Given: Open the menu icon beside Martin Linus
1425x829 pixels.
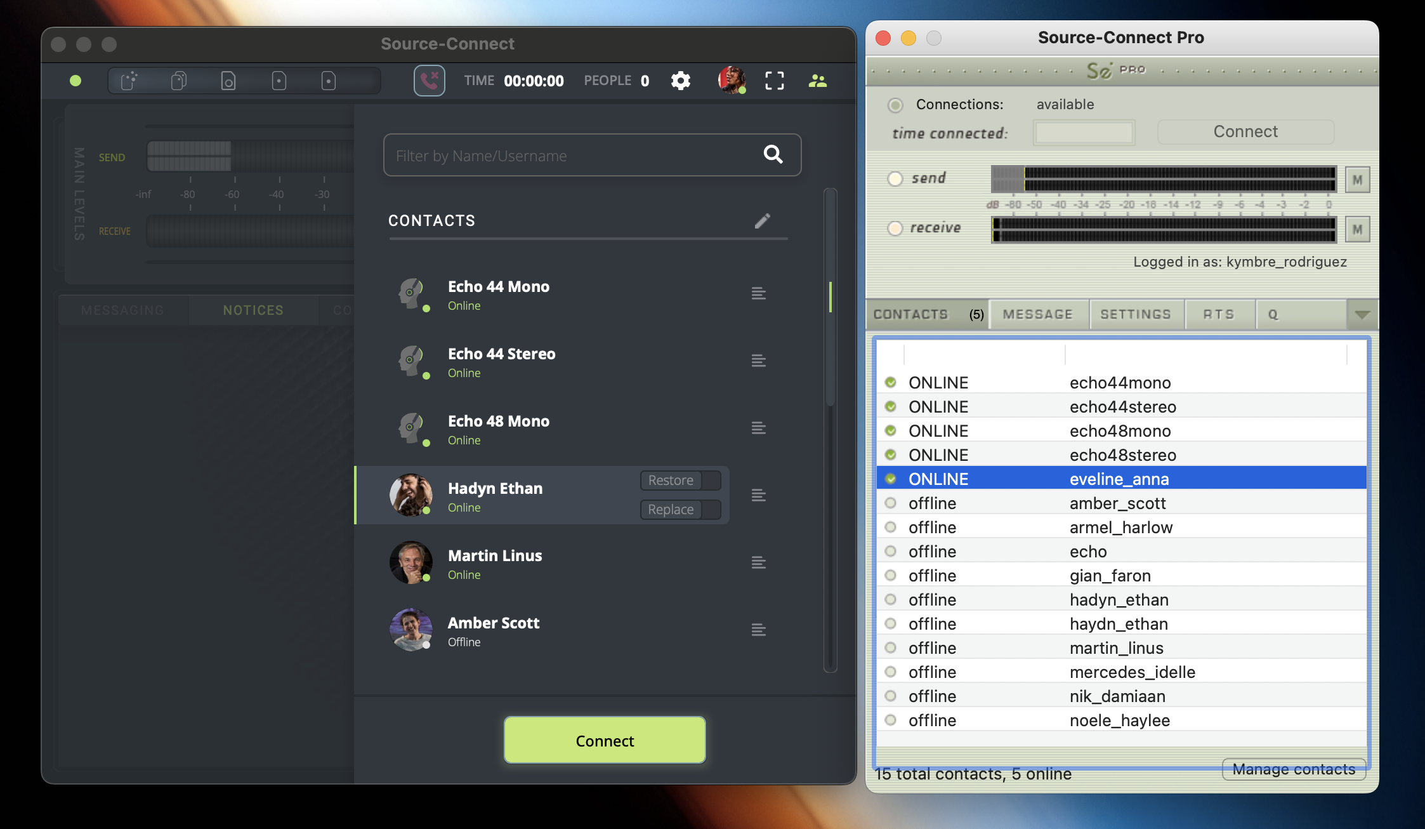Looking at the screenshot, I should [758, 562].
